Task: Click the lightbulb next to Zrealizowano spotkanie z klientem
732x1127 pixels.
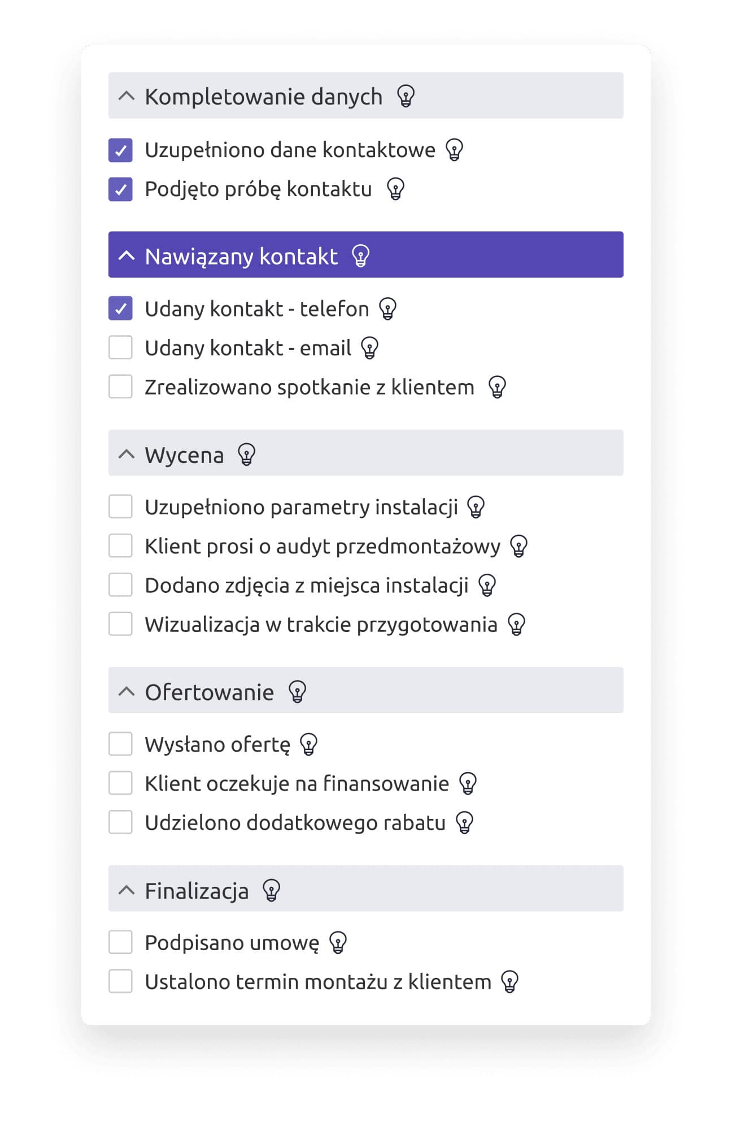Action: [x=497, y=387]
